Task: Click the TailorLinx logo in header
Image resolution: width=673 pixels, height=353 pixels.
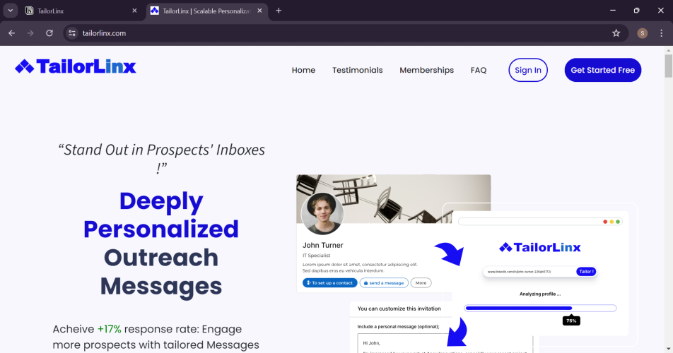Action: tap(76, 66)
